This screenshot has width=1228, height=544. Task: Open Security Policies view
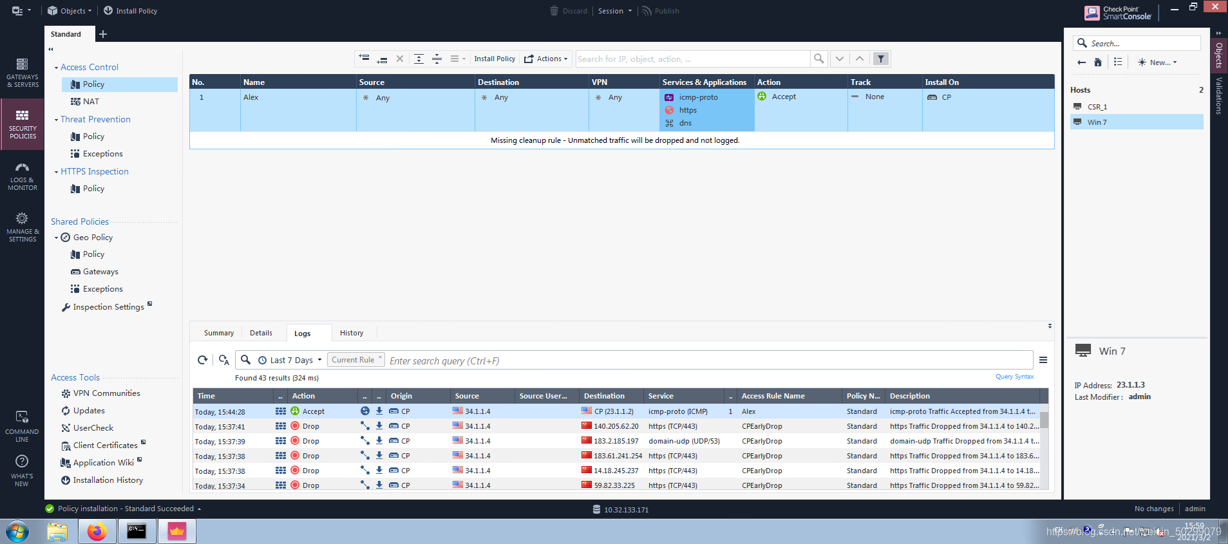coord(22,124)
